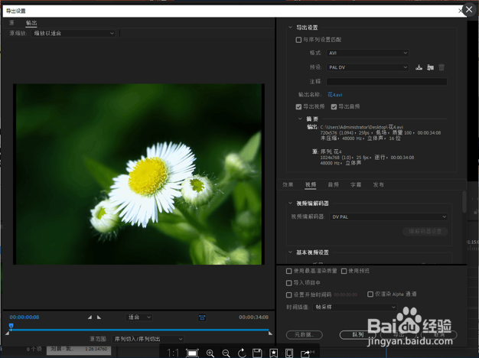479x358 pixels.
Task: Switch to the 源 tab
Action: coord(11,23)
